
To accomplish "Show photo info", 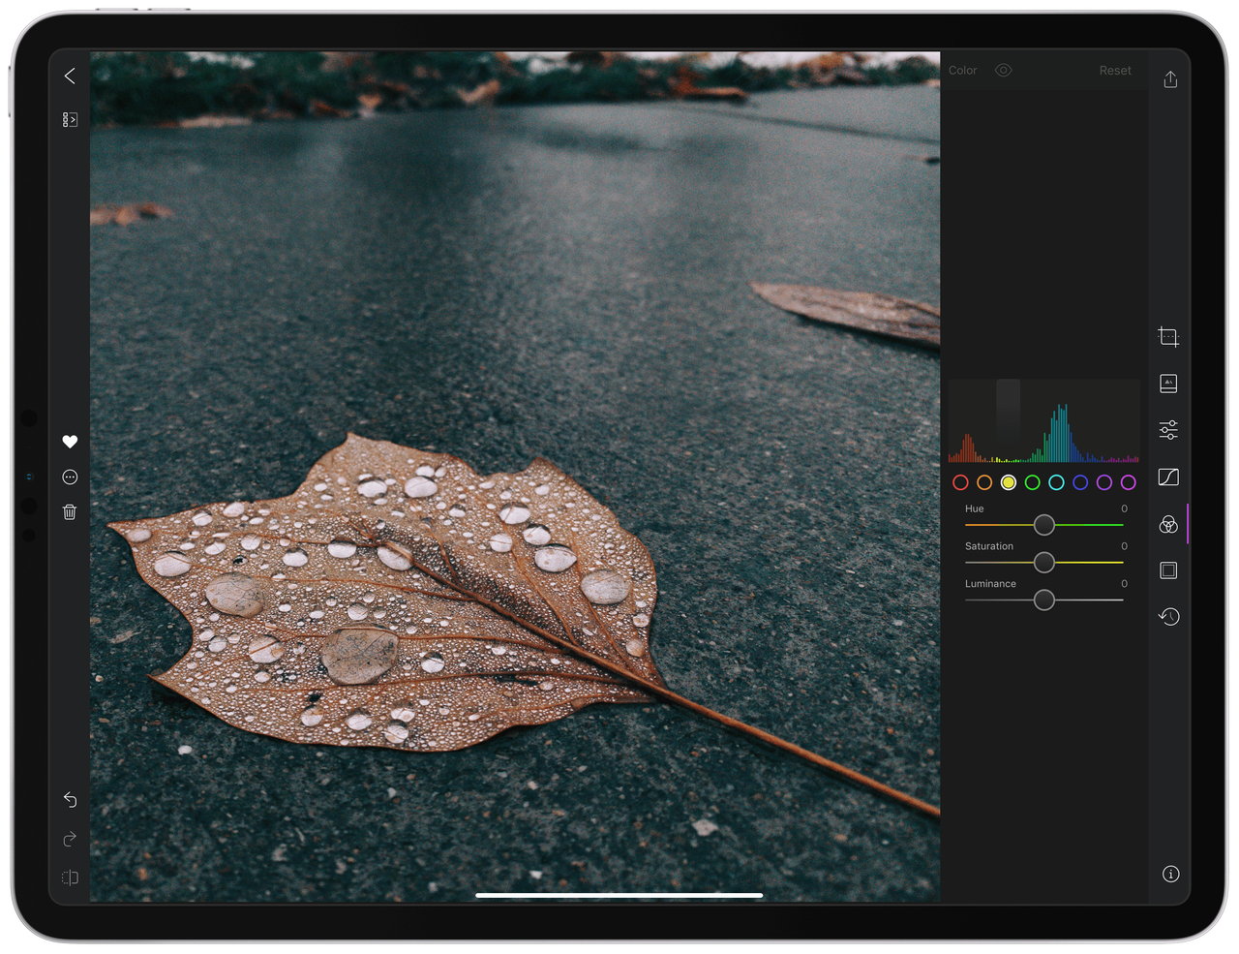I will click(x=1170, y=874).
